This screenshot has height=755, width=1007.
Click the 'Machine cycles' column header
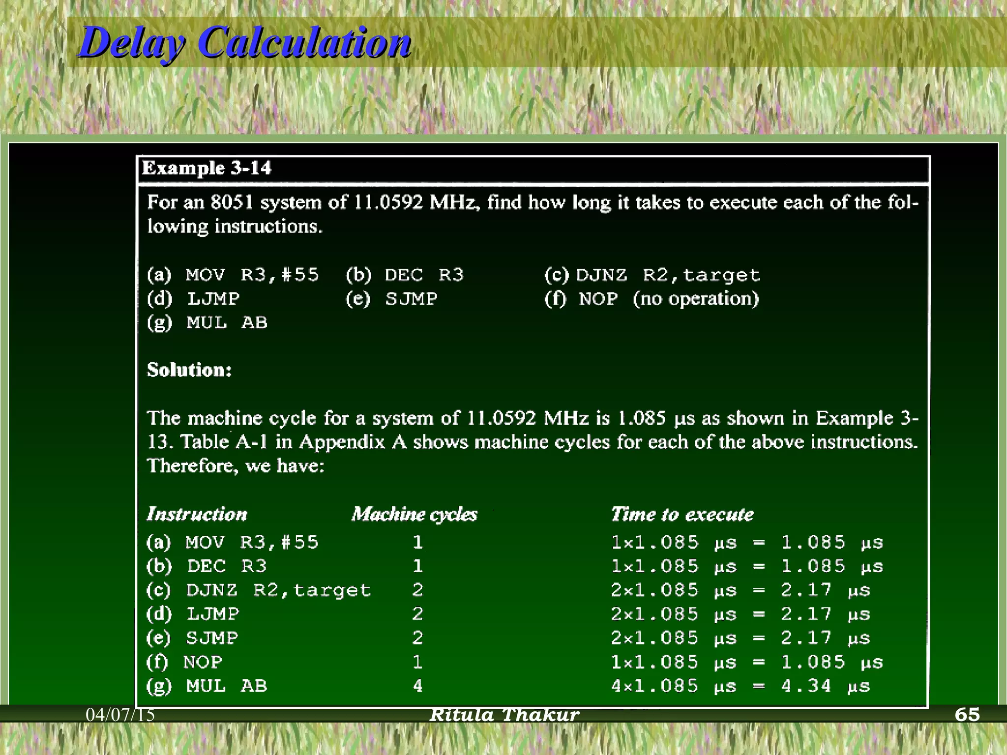pyautogui.click(x=415, y=514)
